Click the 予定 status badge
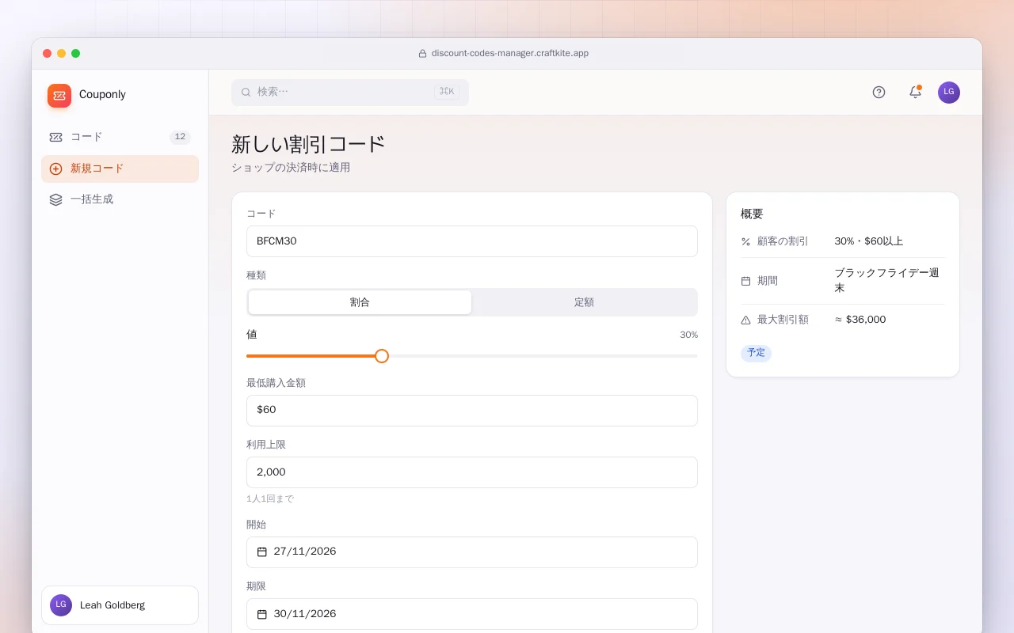Viewport: 1014px width, 633px height. tap(756, 353)
